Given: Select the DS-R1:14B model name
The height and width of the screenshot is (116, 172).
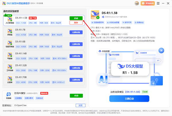Looking at the screenshot, I should click(x=21, y=53).
